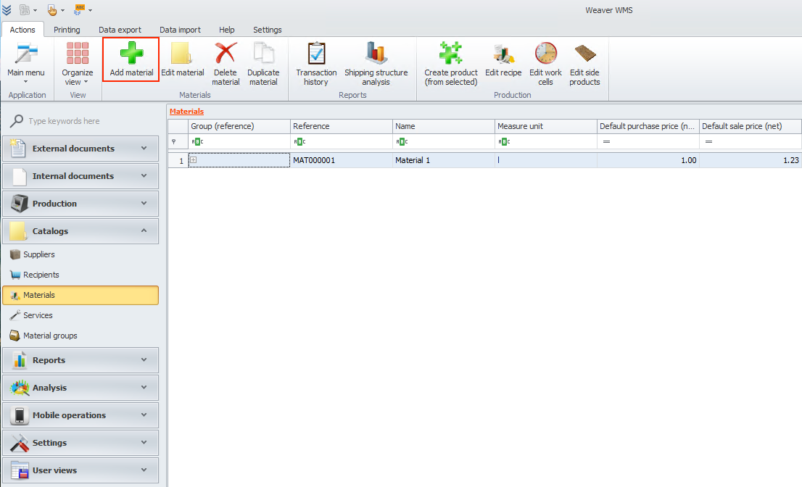
Task: Open dropdown arrow next to spell-check icon
Action: [90, 10]
